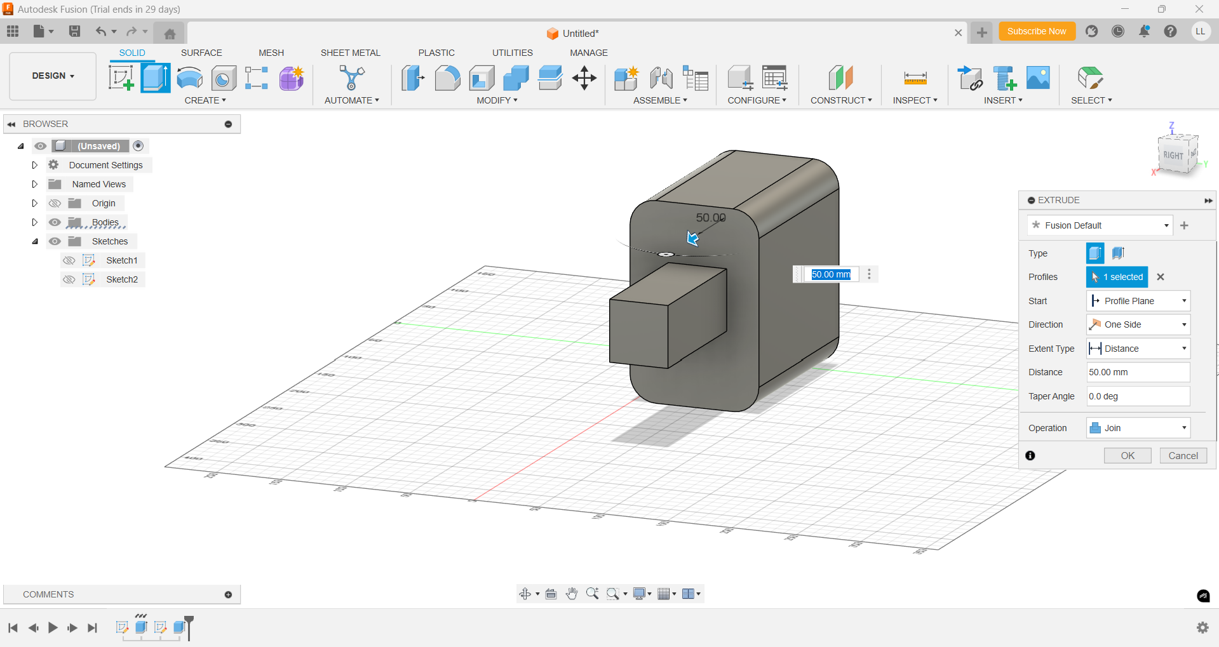This screenshot has width=1219, height=647.
Task: Select the Combine tool
Action: click(x=516, y=78)
